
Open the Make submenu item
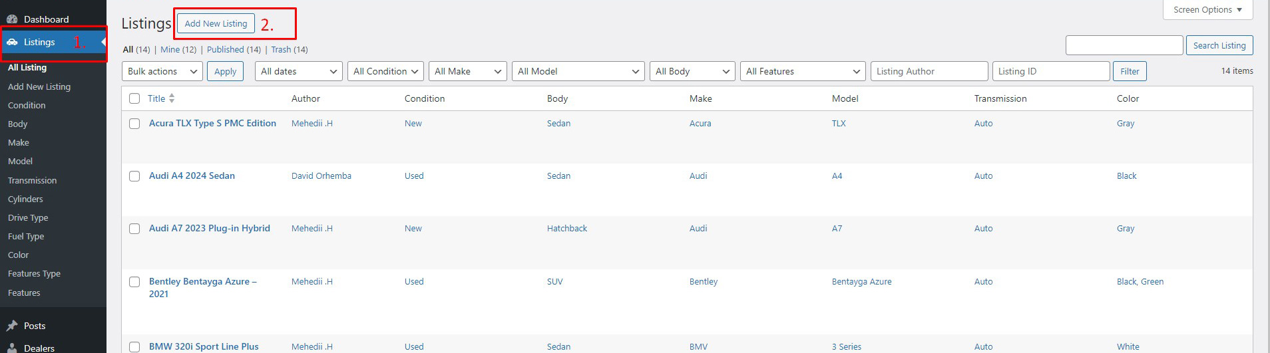tap(19, 142)
